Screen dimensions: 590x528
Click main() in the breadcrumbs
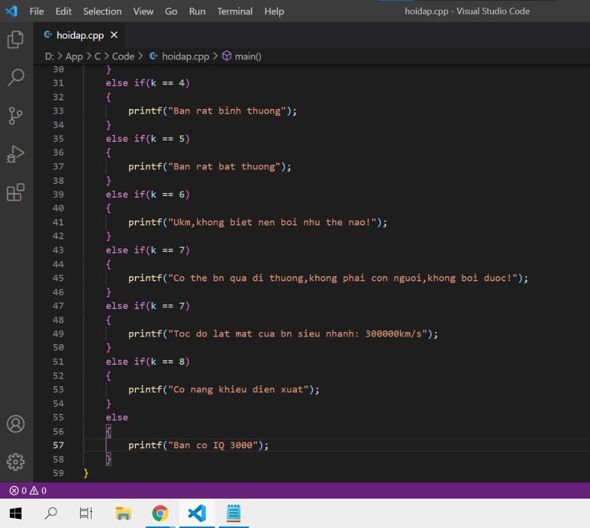point(248,56)
